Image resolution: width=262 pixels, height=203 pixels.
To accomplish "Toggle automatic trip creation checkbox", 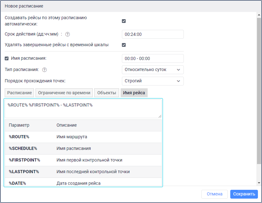I will click(124, 21).
